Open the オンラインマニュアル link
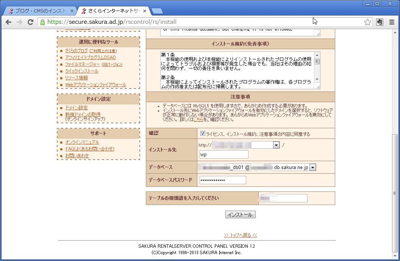This screenshot has height=261, width=400. 82,142
